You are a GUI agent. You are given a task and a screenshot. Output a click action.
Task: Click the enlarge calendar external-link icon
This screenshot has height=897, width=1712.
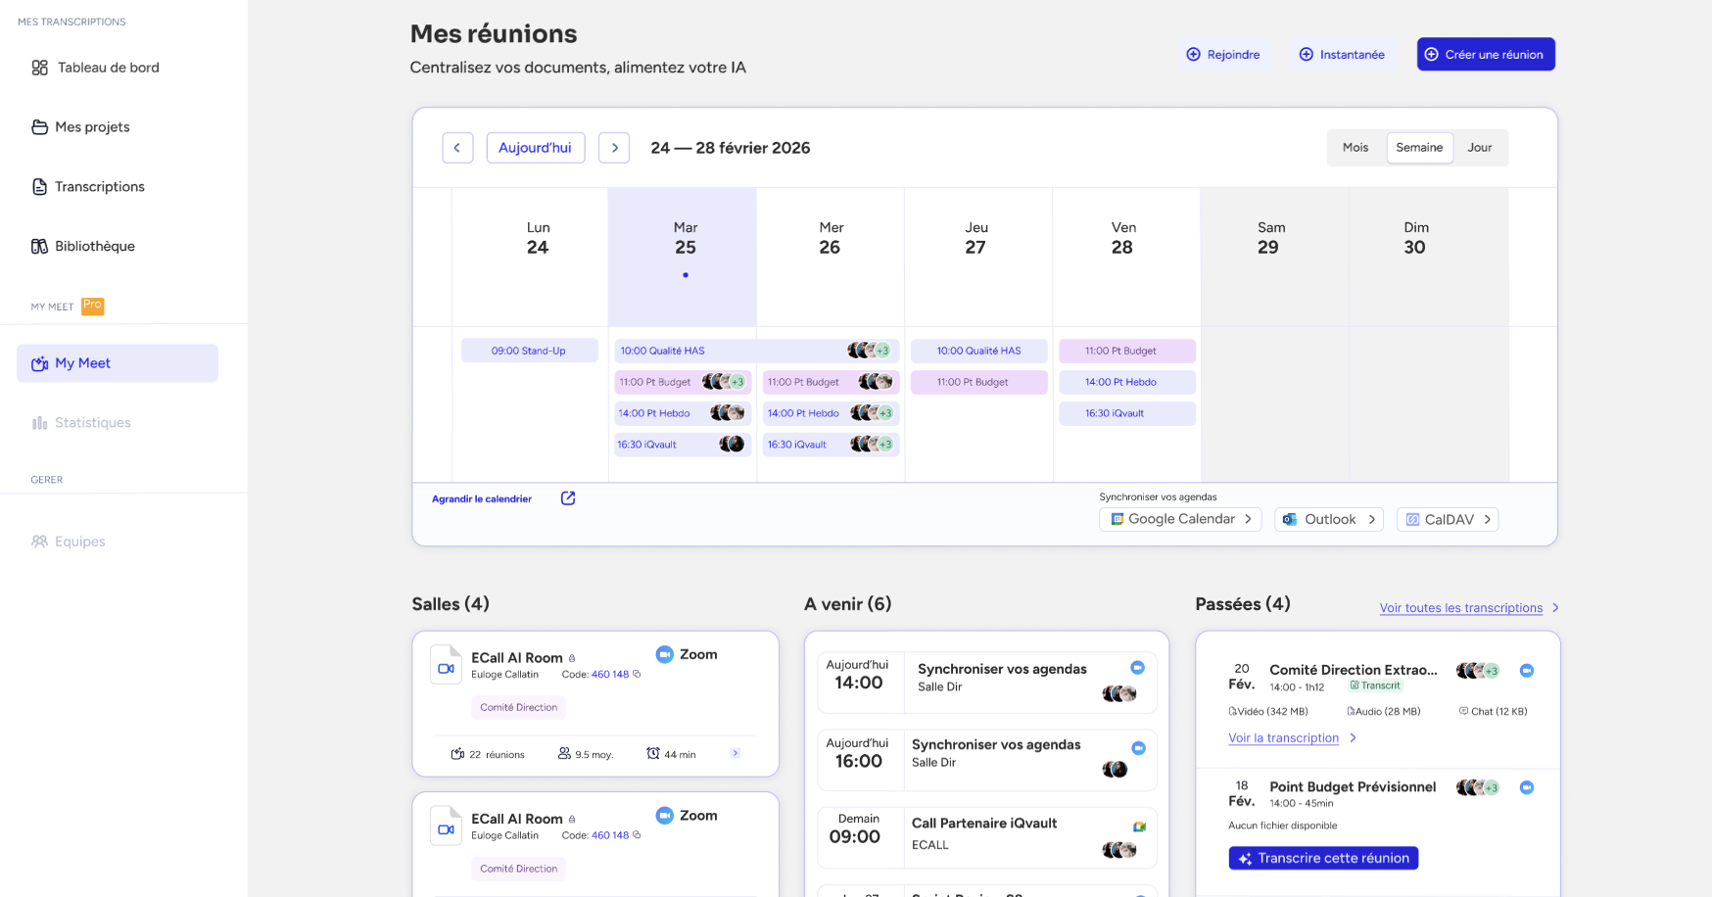[568, 498]
